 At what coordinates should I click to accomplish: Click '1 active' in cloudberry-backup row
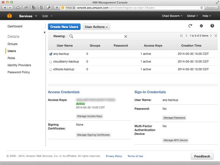(146, 62)
